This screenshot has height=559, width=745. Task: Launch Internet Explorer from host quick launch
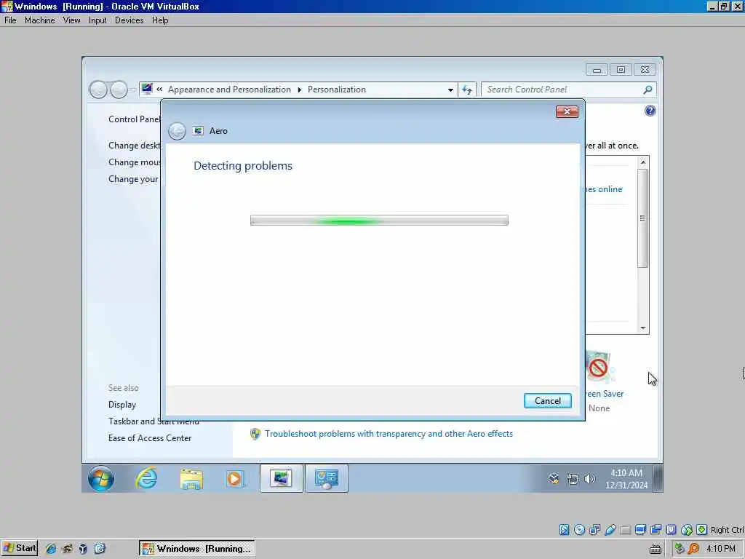point(51,549)
